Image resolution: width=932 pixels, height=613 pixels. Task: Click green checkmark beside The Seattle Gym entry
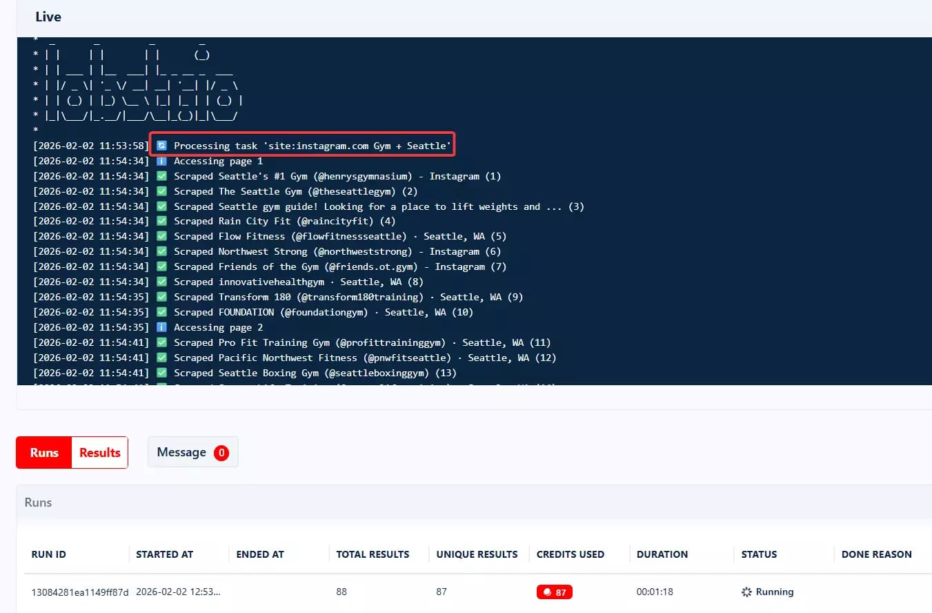[162, 191]
